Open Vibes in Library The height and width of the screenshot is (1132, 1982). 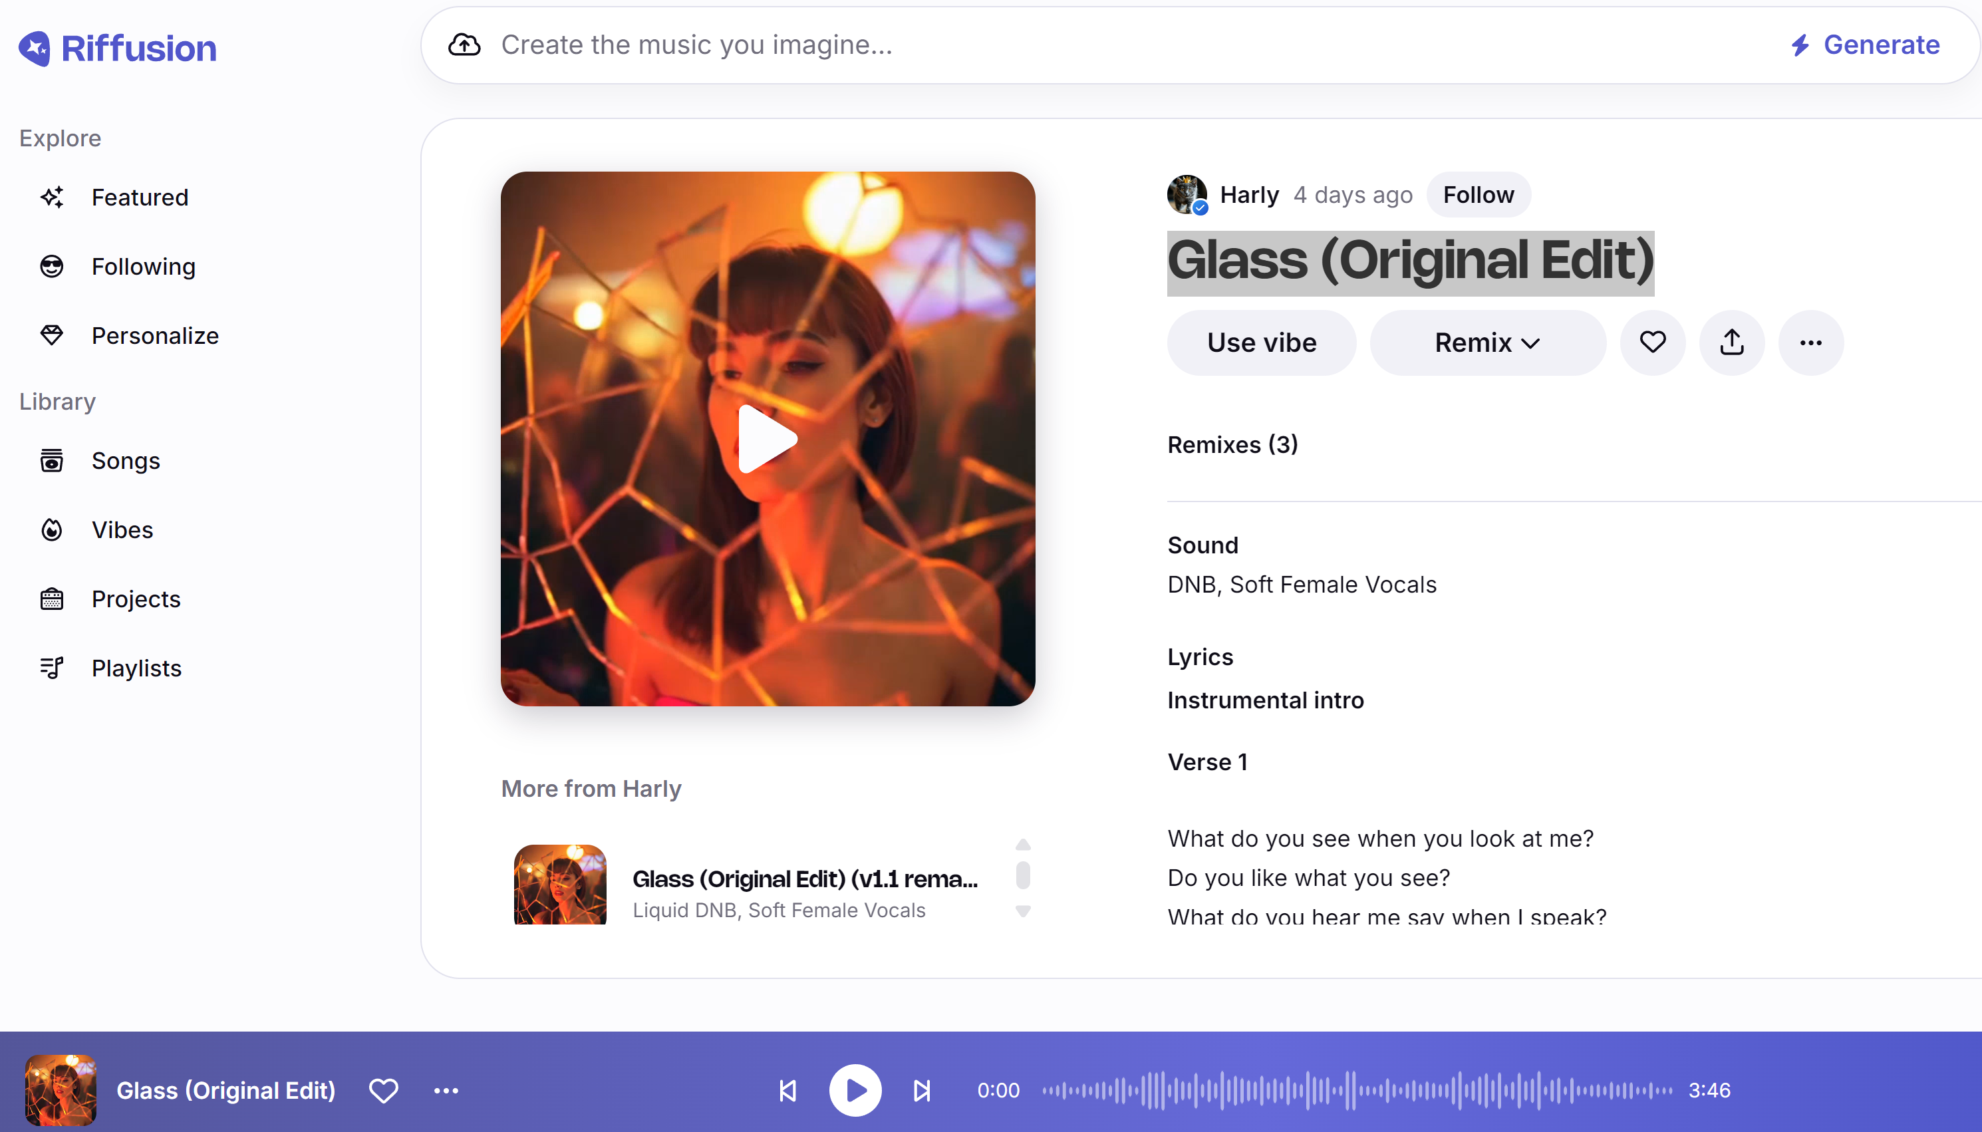coord(96,530)
